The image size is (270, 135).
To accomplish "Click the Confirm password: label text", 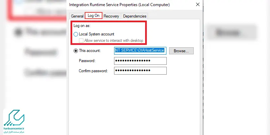I will pos(93,71).
